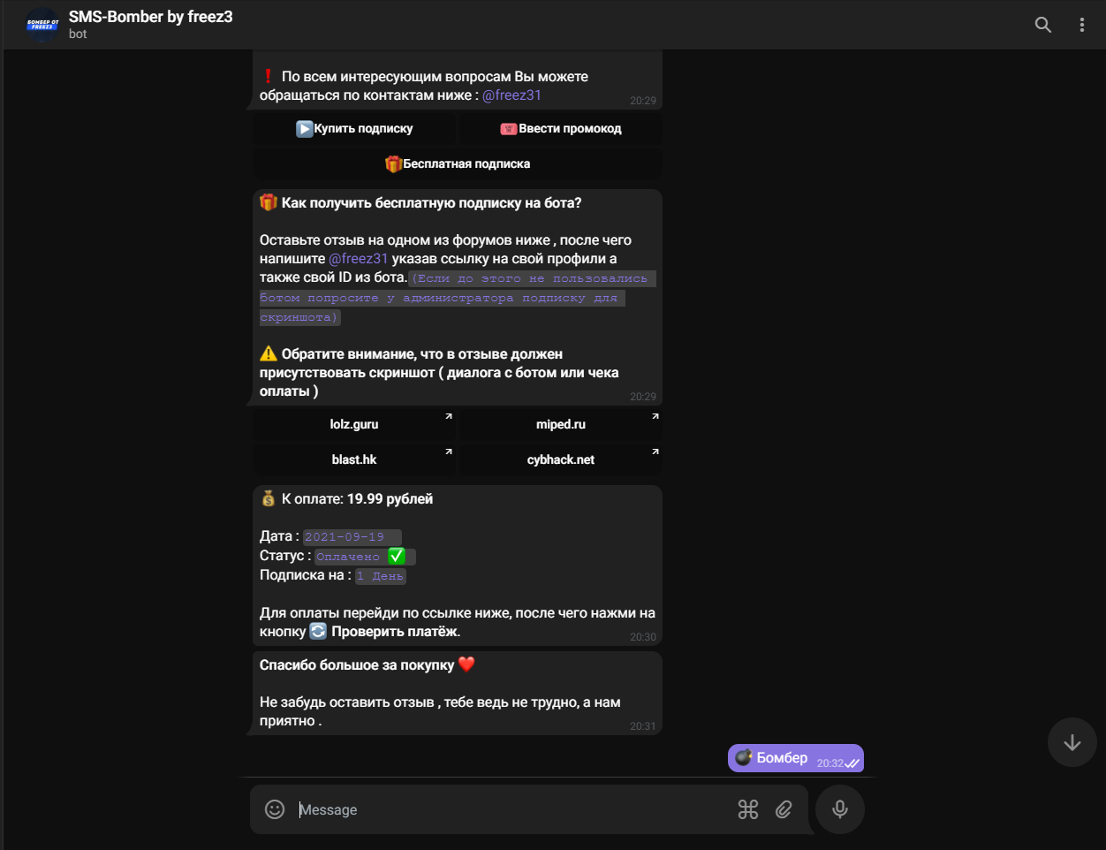Open the cybhack.net forum link button
The height and width of the screenshot is (850, 1106).
click(561, 460)
